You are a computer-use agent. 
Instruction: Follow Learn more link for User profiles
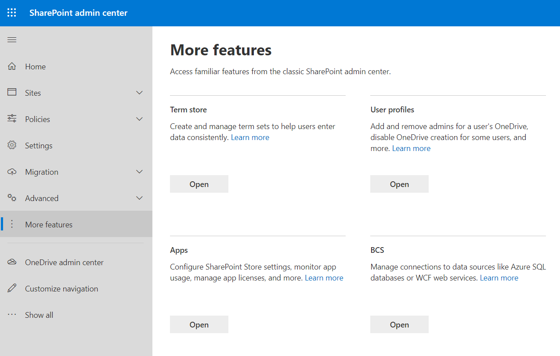tap(411, 148)
